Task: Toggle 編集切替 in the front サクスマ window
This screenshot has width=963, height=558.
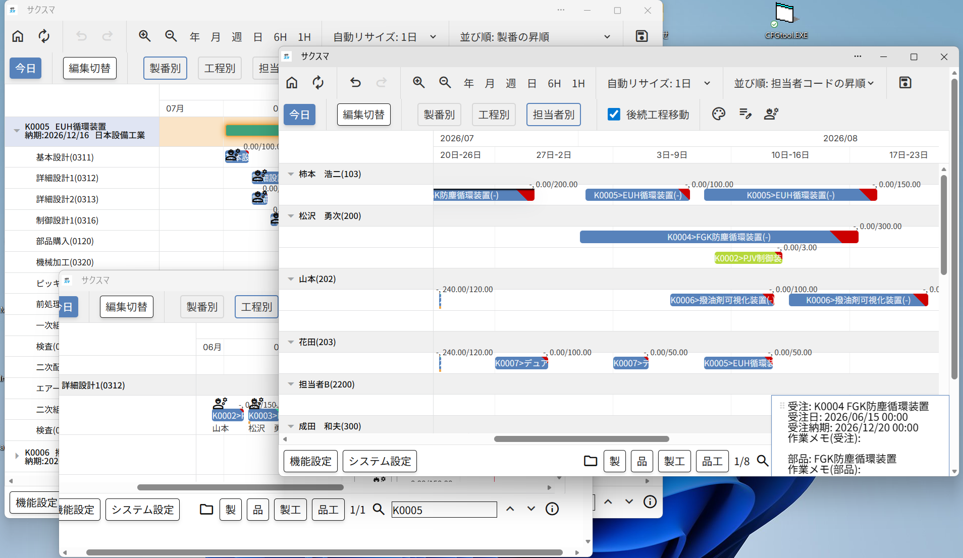Action: pyautogui.click(x=363, y=115)
